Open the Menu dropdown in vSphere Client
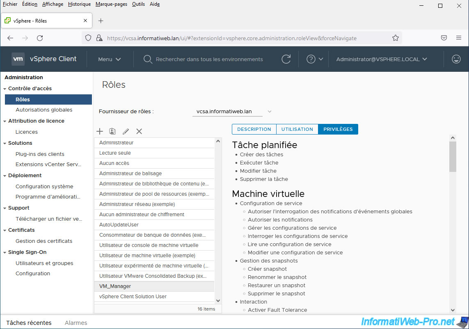 [109, 59]
